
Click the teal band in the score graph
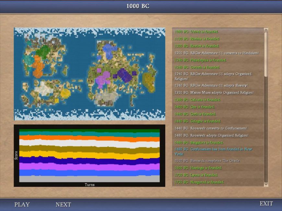point(89,134)
